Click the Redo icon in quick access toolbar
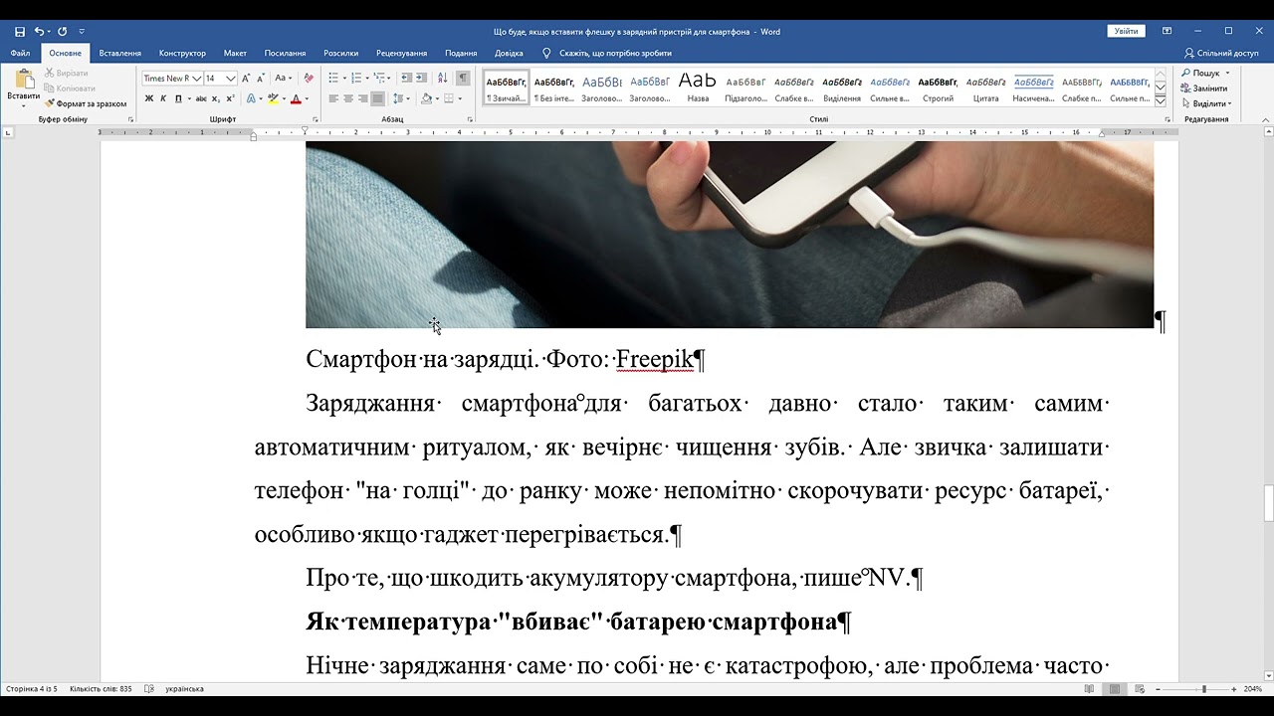This screenshot has height=716, width=1274. (63, 32)
